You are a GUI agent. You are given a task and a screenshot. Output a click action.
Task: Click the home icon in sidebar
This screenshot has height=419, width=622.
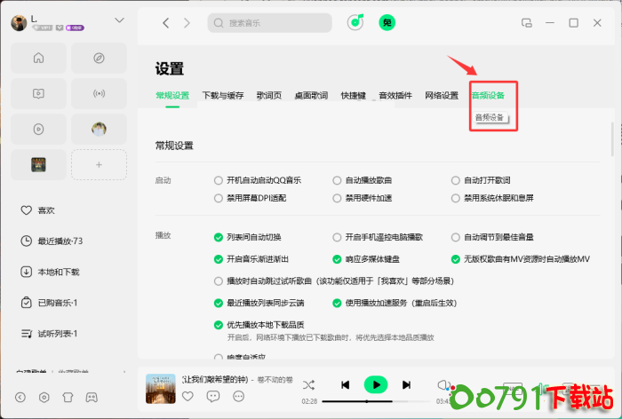(x=38, y=59)
